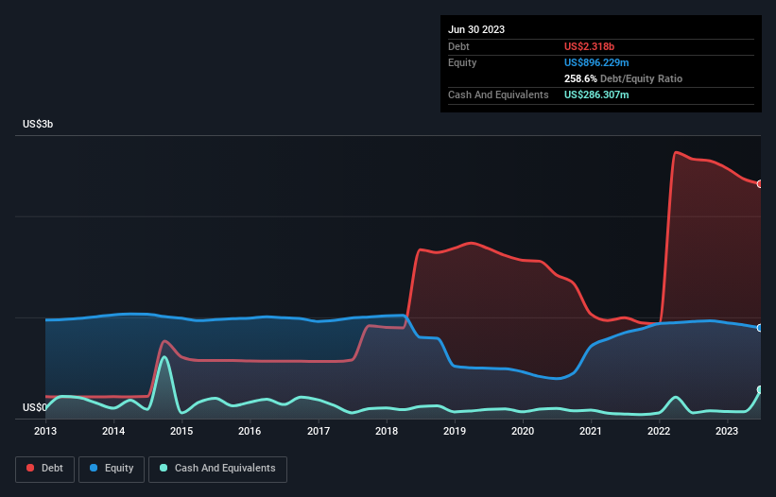Click the 2021 axis label
The width and height of the screenshot is (776, 497).
click(x=591, y=431)
